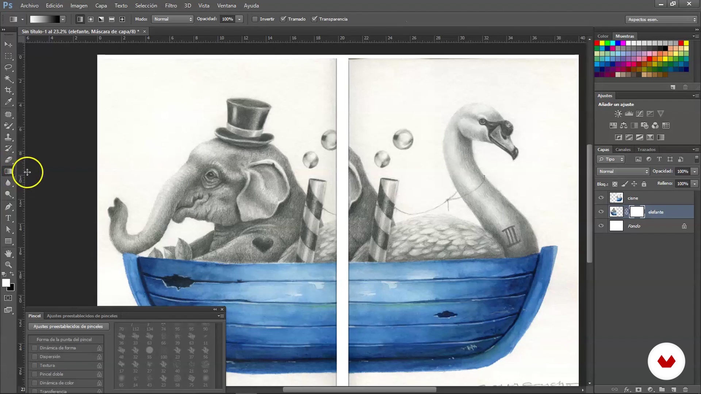Enable Textura checkbox
701x394 pixels.
click(35, 366)
